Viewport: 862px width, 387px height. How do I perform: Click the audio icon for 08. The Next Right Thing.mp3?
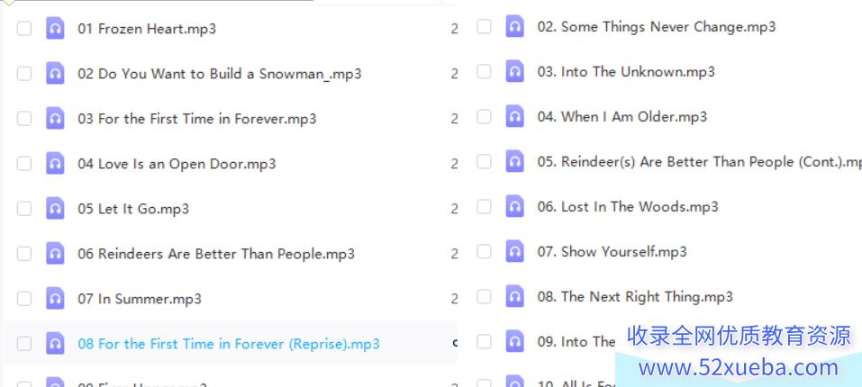514,296
